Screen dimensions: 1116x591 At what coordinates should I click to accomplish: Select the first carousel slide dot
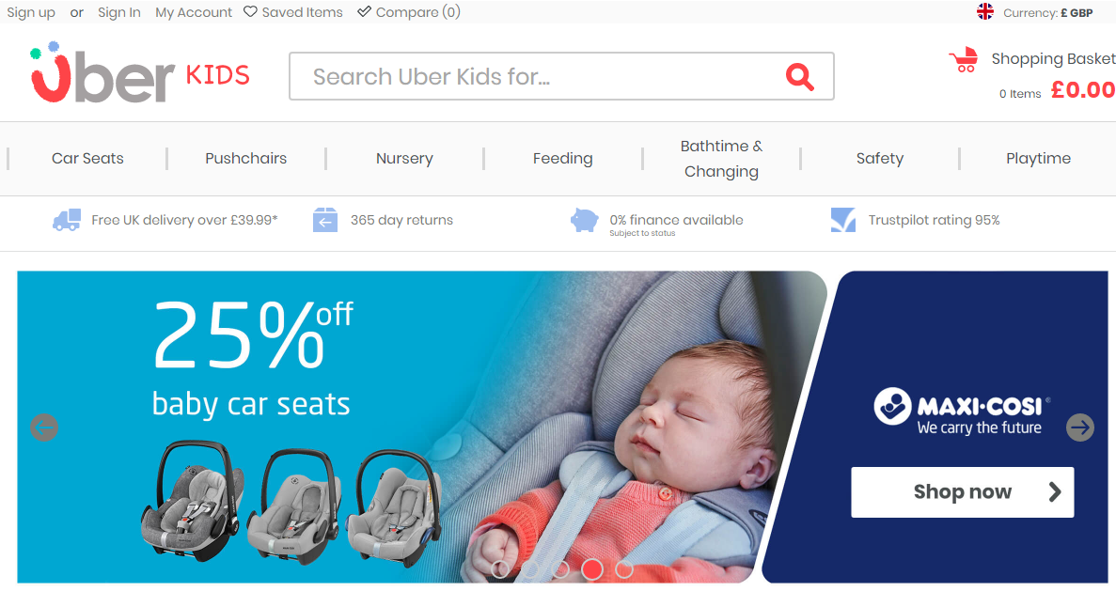tap(500, 569)
